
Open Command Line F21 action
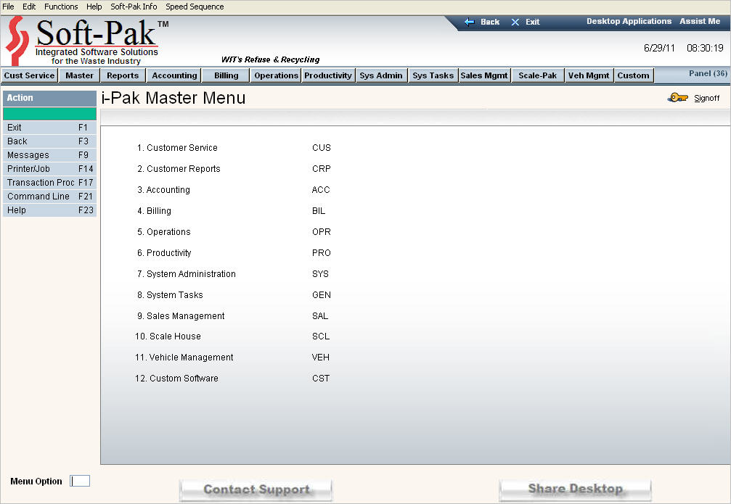click(x=49, y=197)
